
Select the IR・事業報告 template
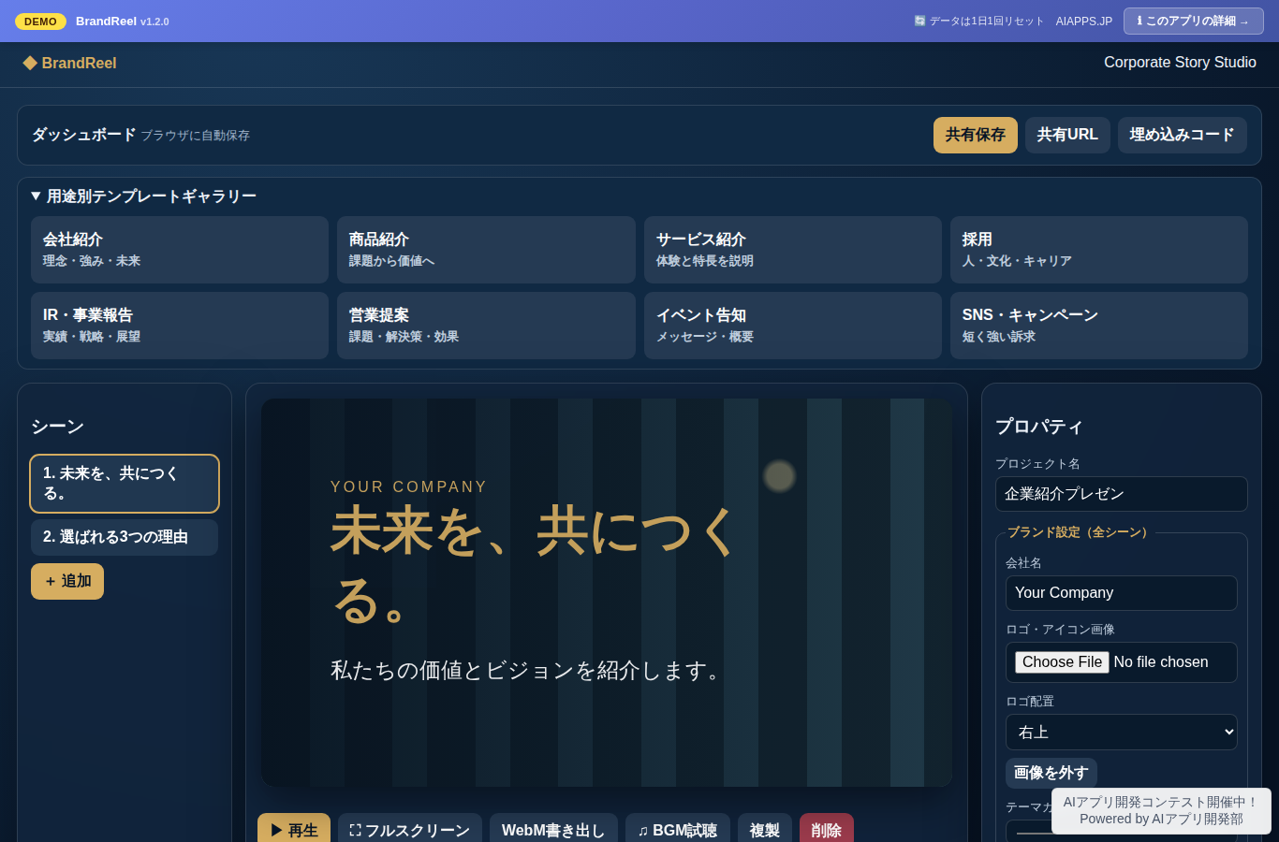tap(180, 326)
